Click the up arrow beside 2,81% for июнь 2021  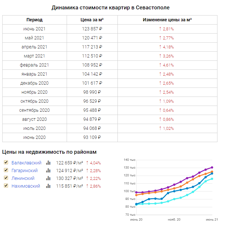[160, 29]
